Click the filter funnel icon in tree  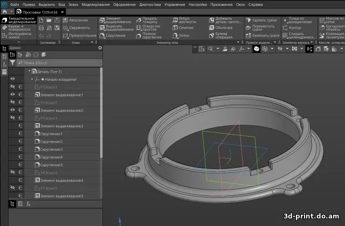tap(12, 62)
